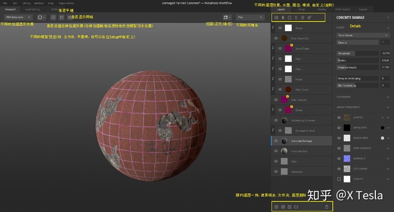Hide the Concrete Damage layer
The height and width of the screenshot is (212, 394).
coord(276,141)
